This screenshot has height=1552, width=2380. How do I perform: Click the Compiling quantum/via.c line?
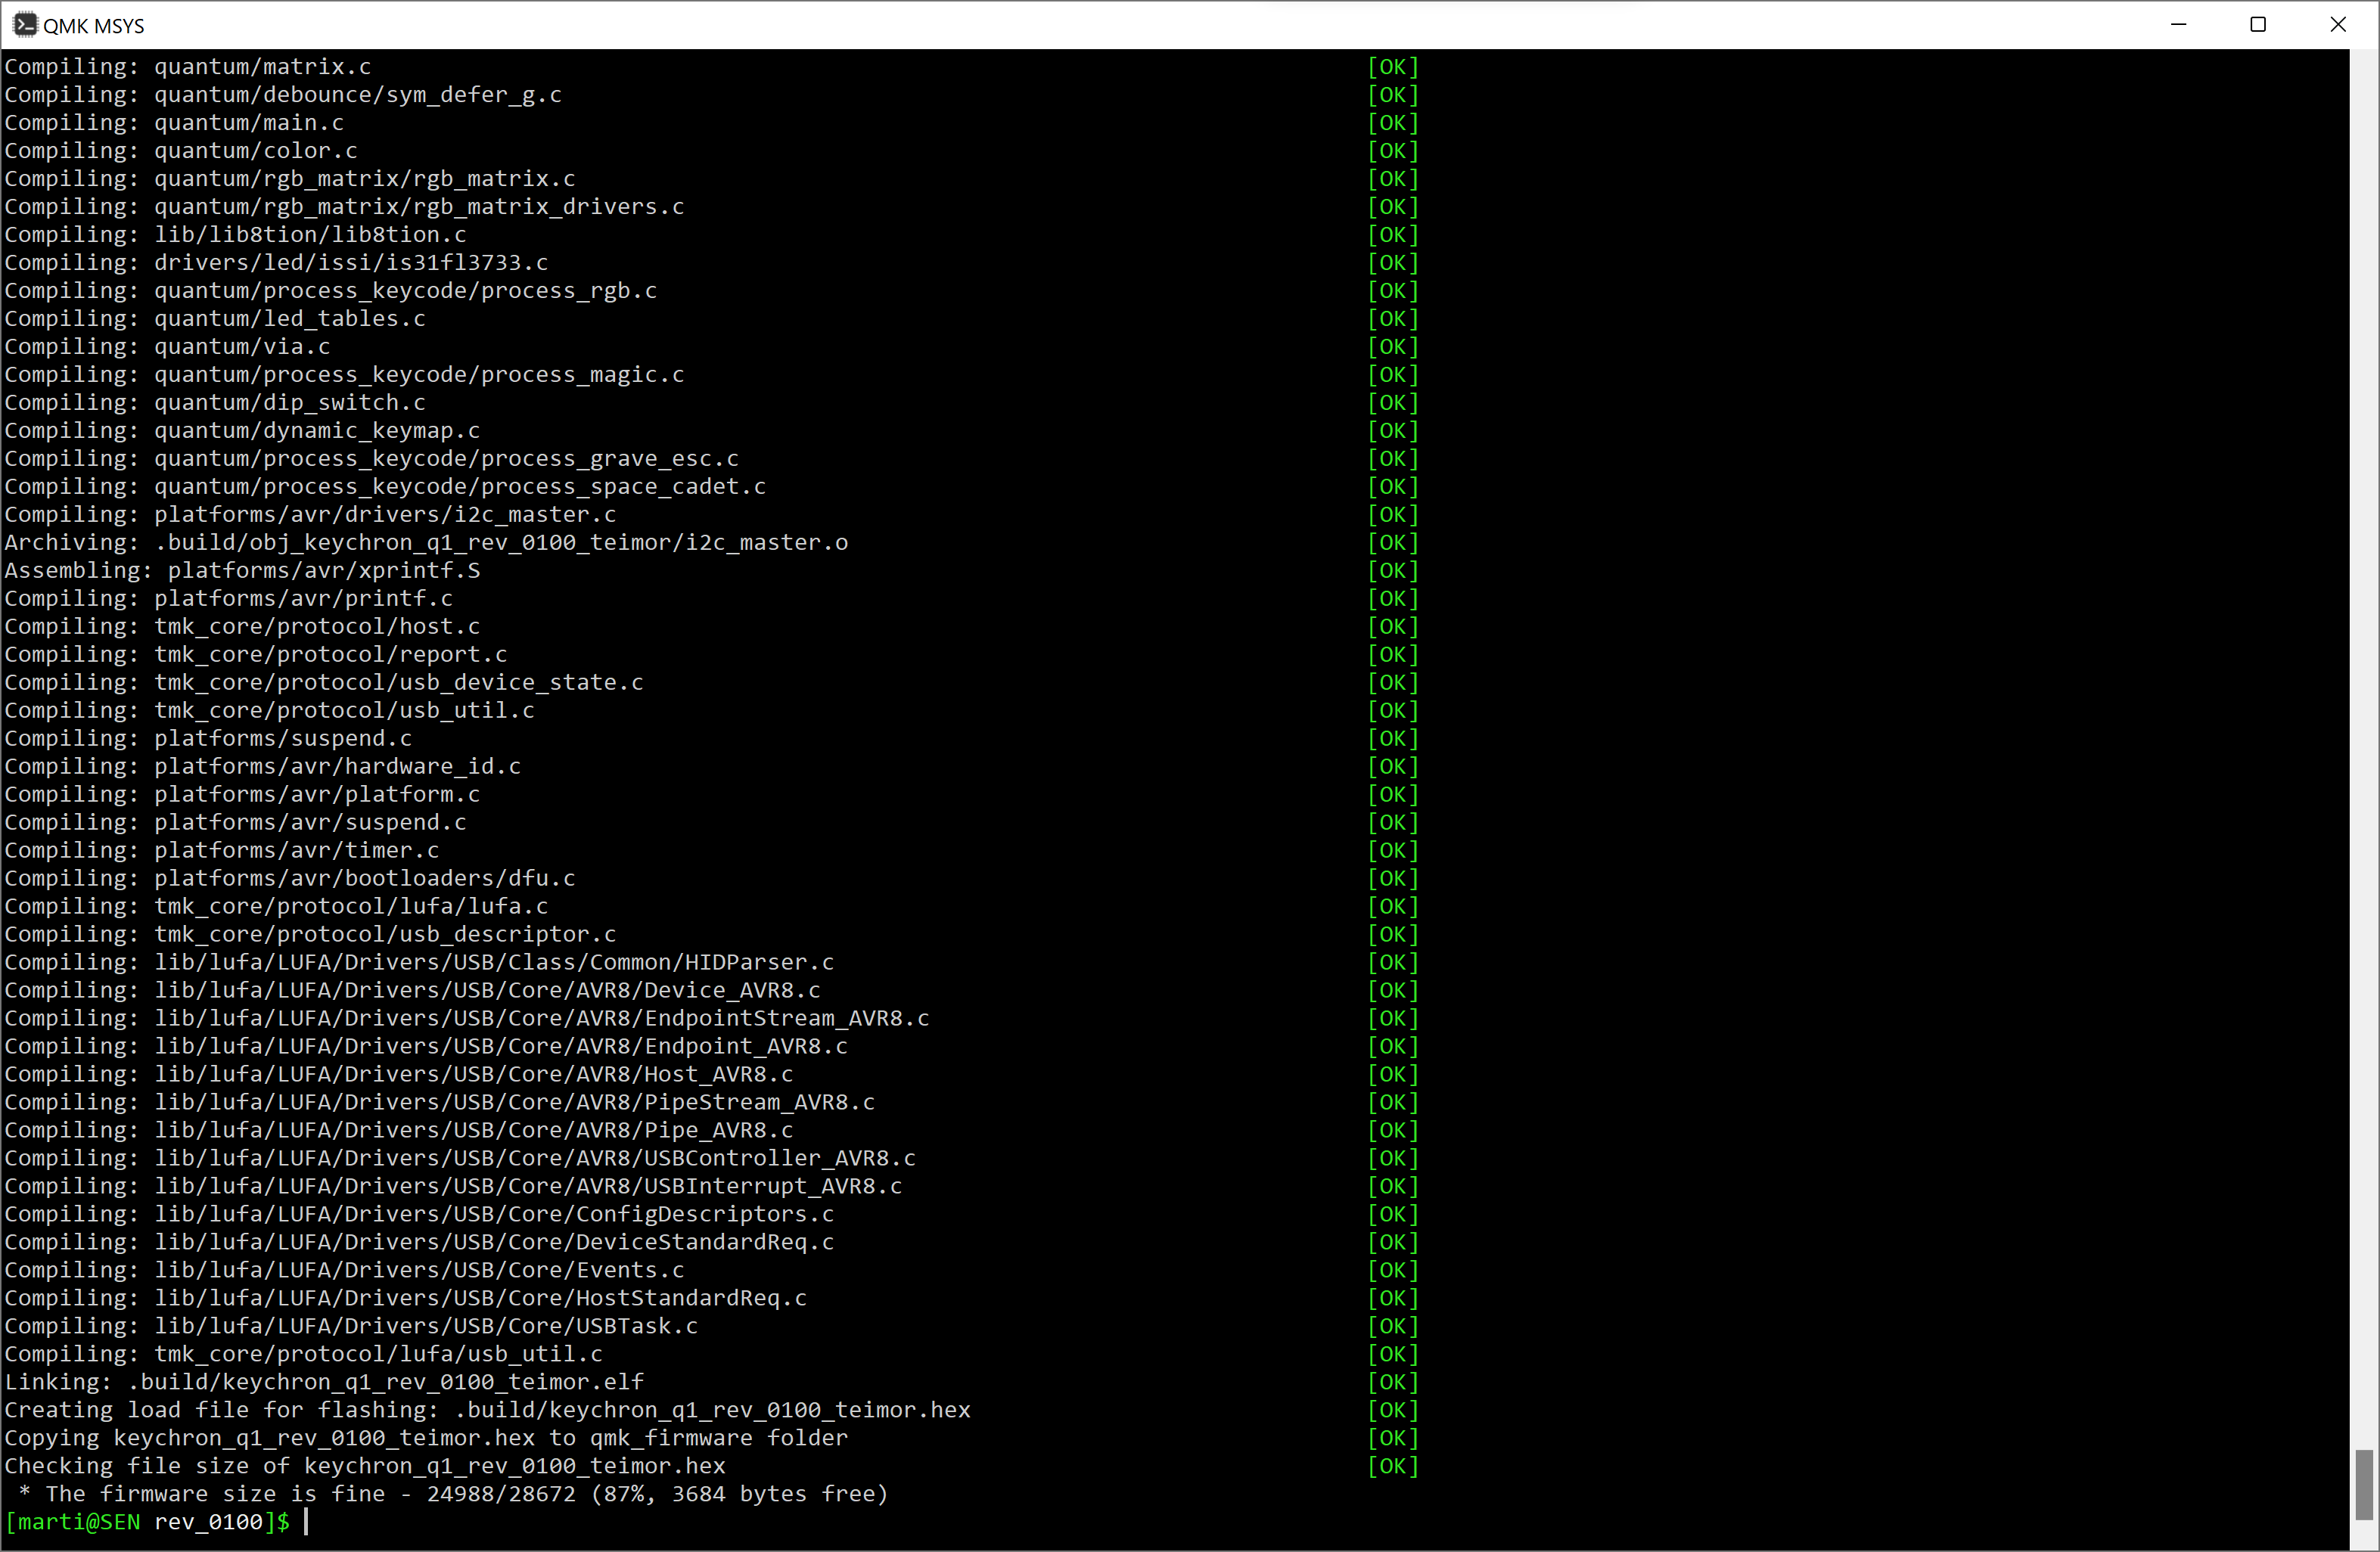coord(168,347)
